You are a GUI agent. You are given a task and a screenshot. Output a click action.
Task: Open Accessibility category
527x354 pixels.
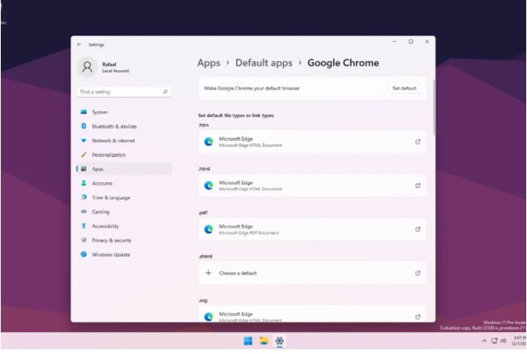124,226
